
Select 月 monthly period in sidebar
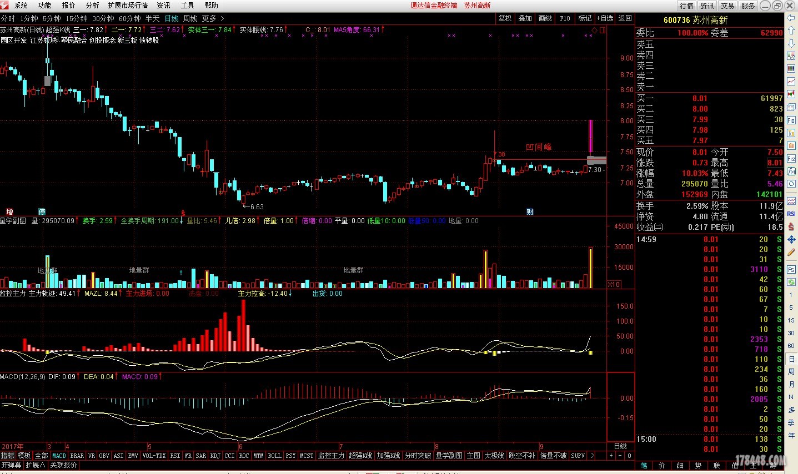[x=791, y=385]
